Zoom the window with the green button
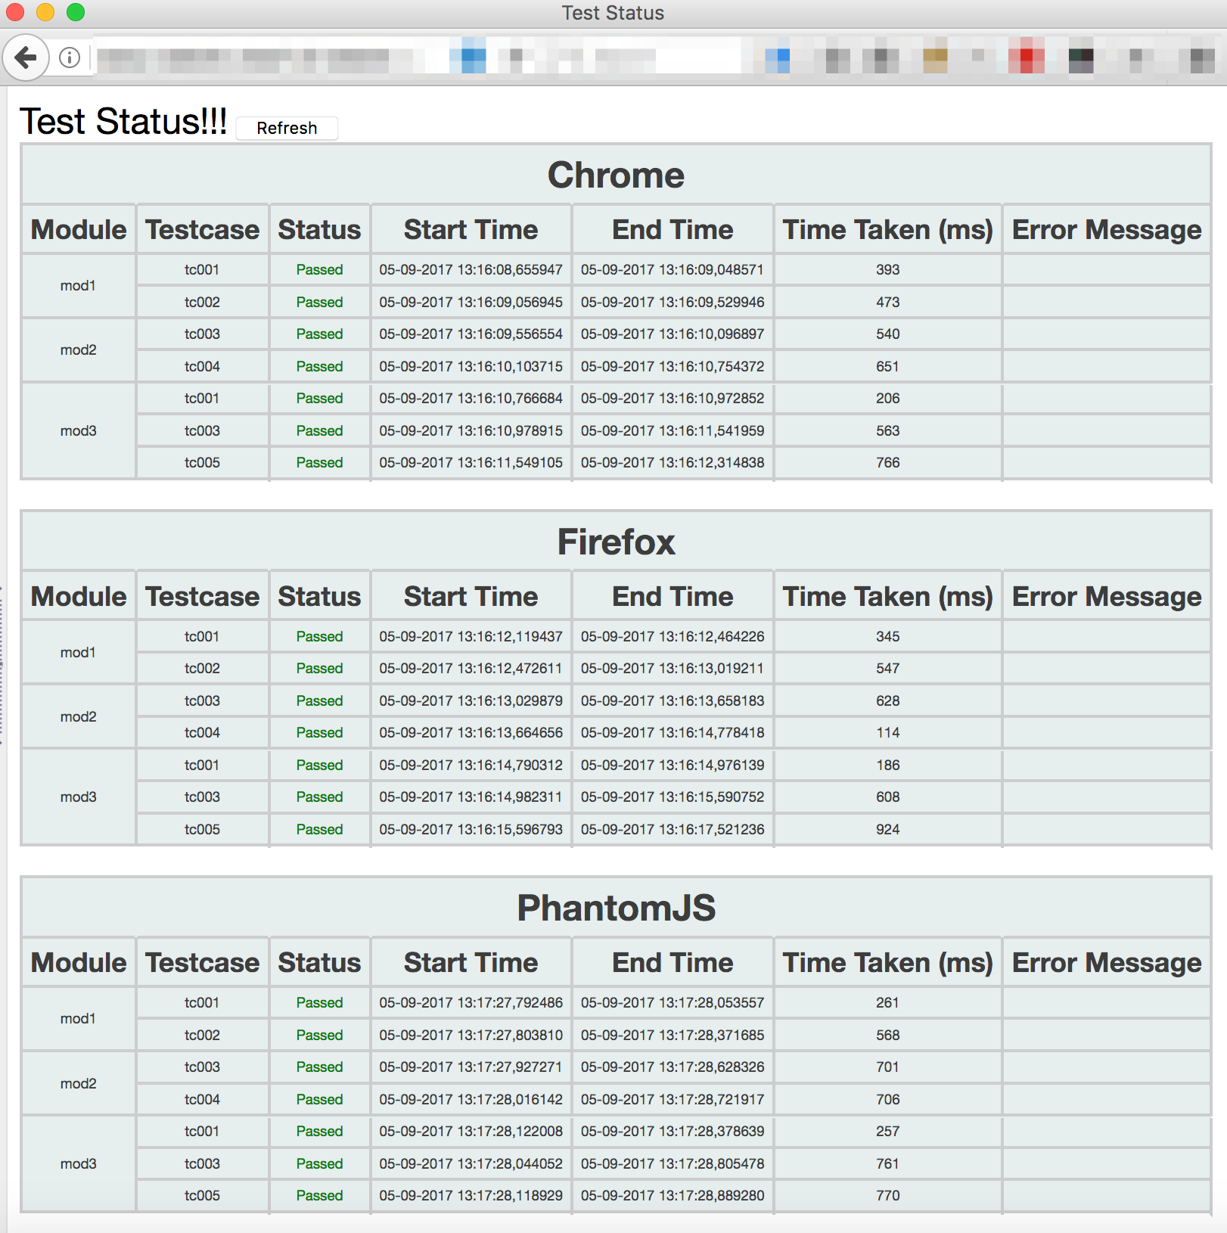The height and width of the screenshot is (1233, 1227). 76,12
